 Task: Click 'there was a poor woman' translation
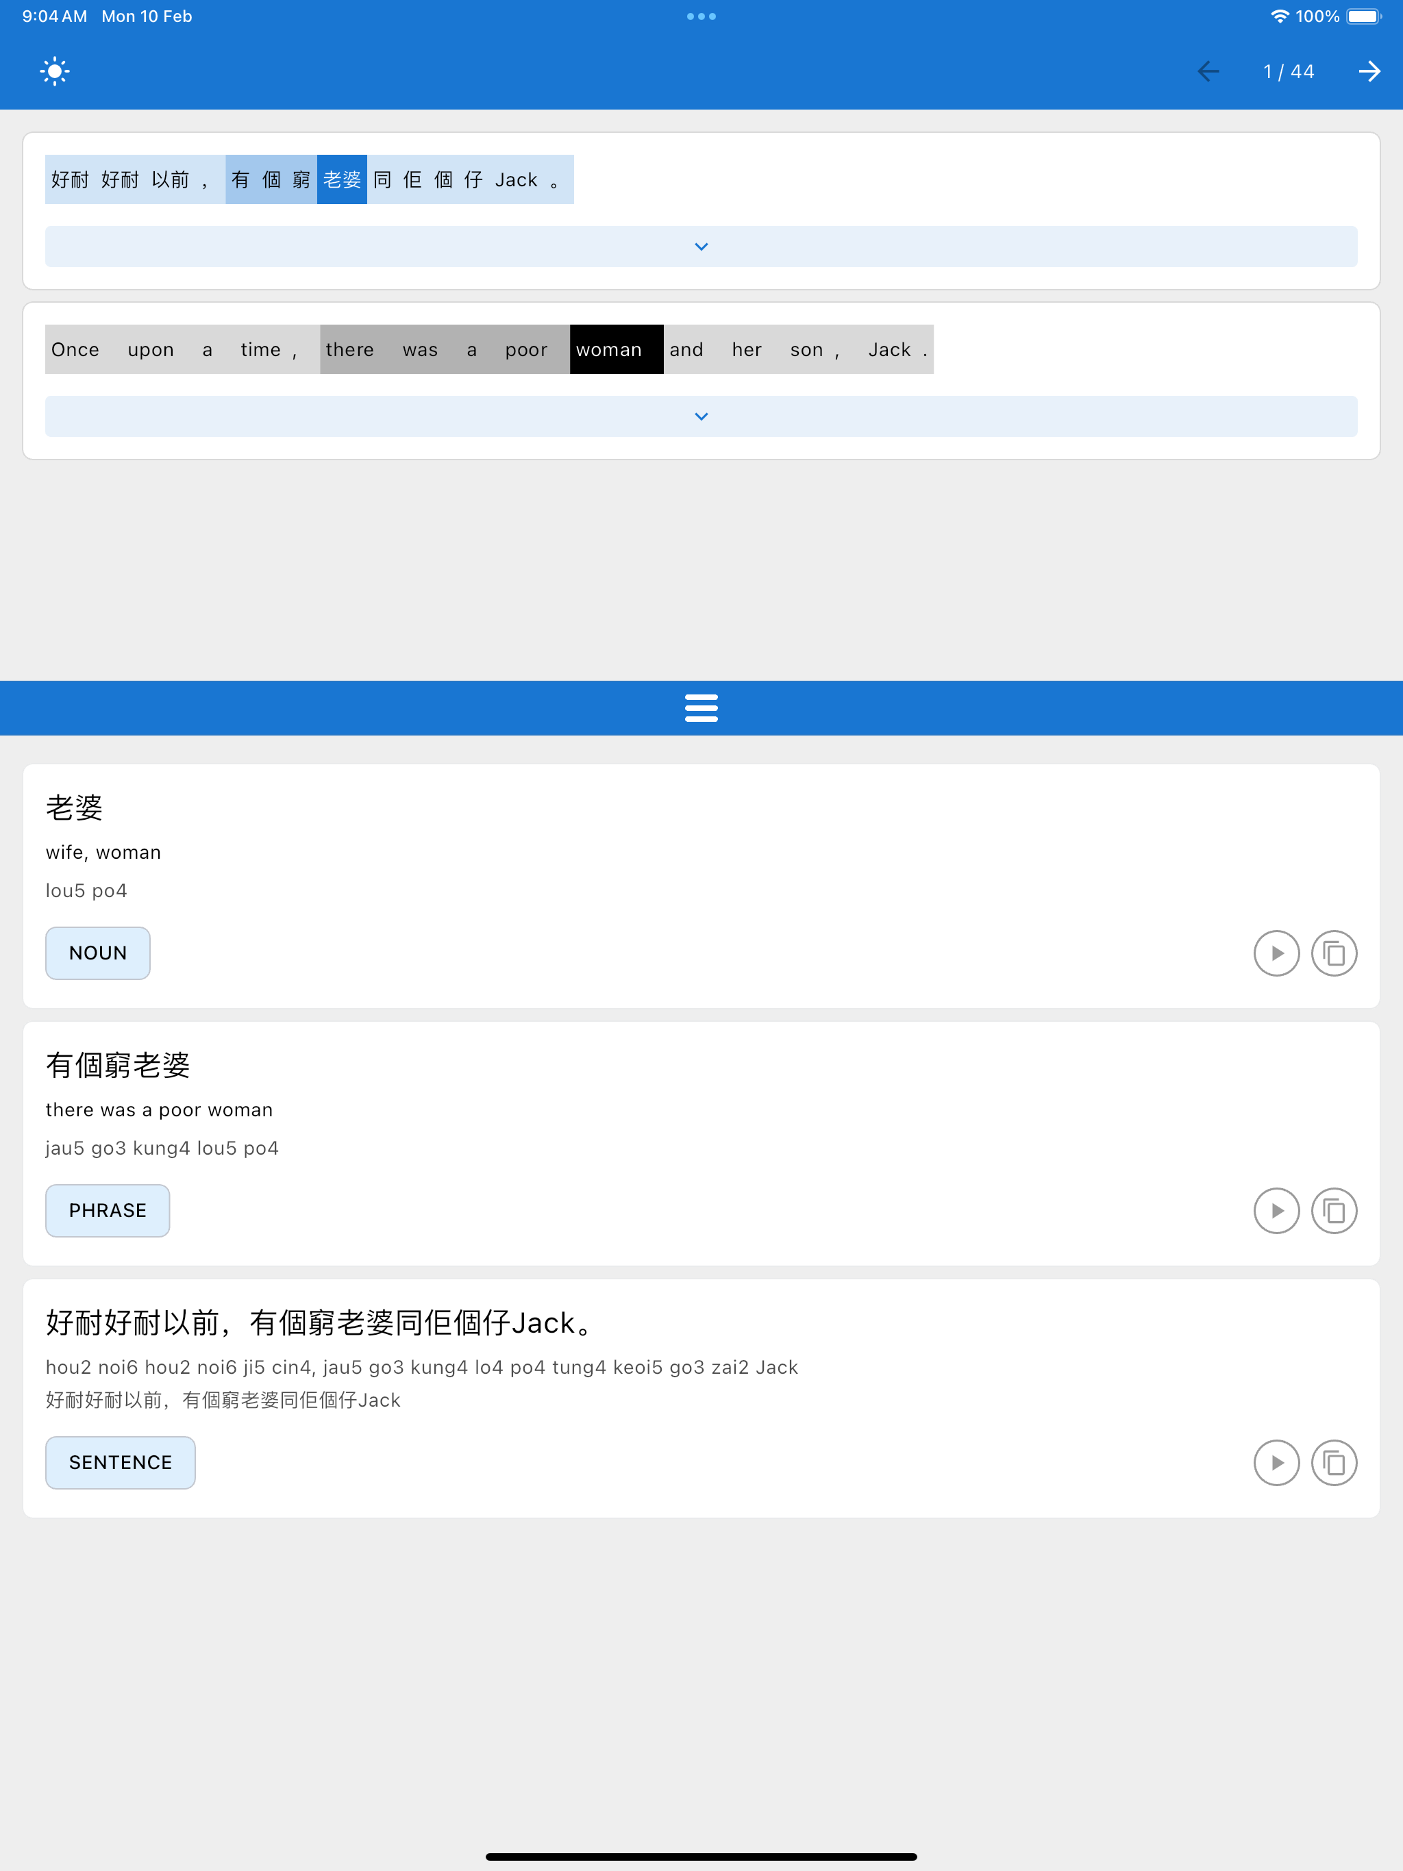159,1109
